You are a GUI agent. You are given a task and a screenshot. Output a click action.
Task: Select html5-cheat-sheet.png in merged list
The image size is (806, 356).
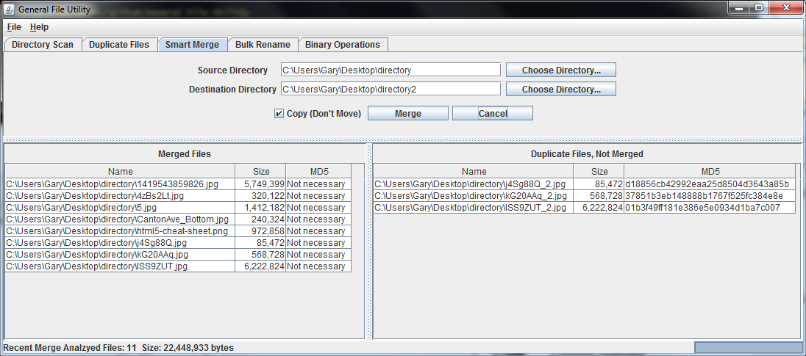click(119, 231)
